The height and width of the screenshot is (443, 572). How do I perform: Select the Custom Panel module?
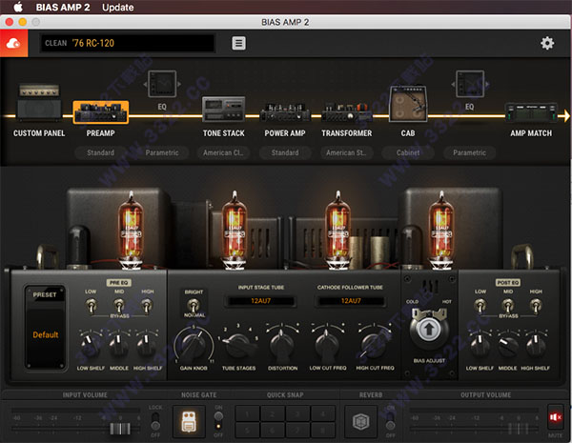pos(39,114)
